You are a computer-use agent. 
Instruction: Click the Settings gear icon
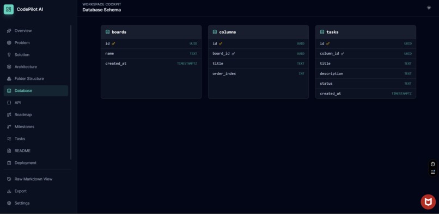coord(9,203)
